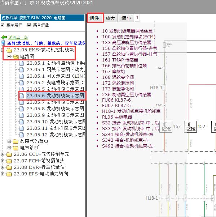Click the 故障代码首页 folder icon

[16, 141]
